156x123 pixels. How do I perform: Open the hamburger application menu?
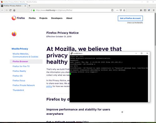pos(153,10)
